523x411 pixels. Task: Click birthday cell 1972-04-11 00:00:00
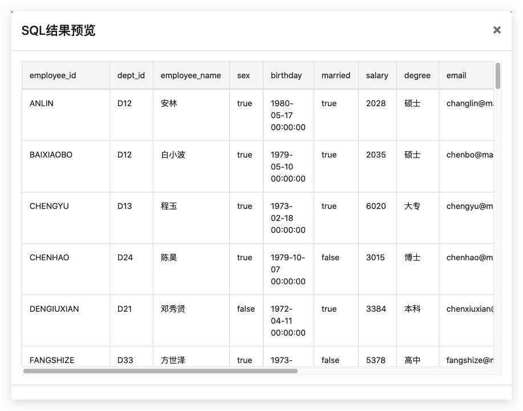pos(289,321)
